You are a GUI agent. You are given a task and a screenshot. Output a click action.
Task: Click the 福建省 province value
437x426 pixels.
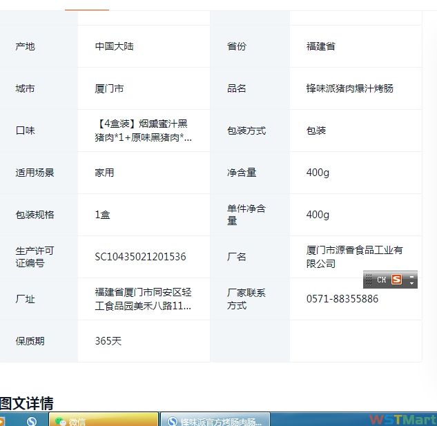pos(320,46)
